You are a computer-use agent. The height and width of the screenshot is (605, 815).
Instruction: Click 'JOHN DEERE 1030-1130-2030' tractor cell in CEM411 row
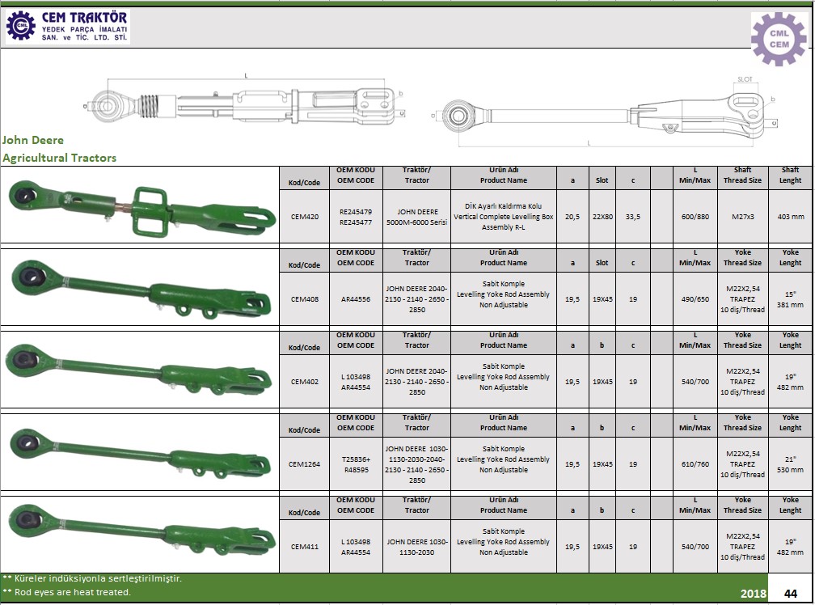click(417, 547)
